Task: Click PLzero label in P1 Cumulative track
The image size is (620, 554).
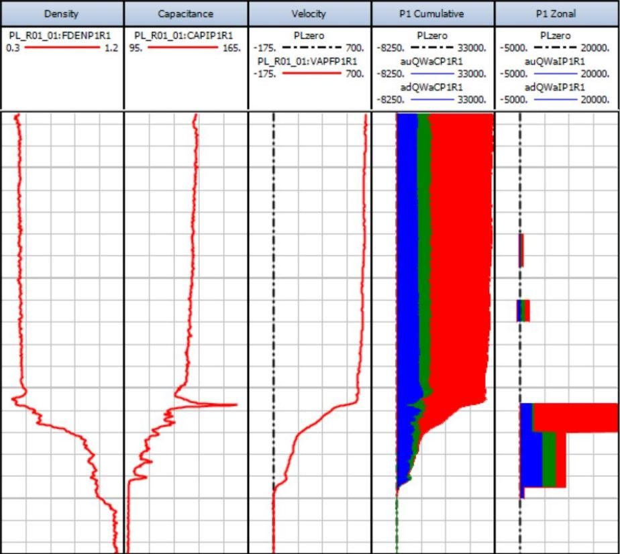Action: pyautogui.click(x=432, y=36)
